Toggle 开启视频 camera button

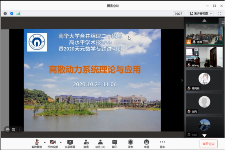point(53,144)
